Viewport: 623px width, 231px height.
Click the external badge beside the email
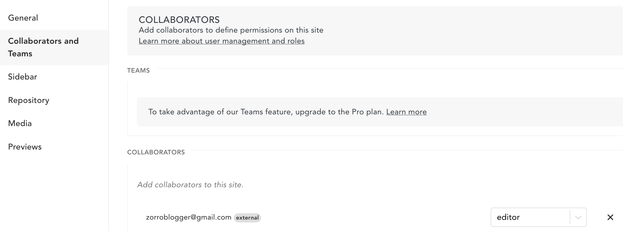[x=247, y=218]
